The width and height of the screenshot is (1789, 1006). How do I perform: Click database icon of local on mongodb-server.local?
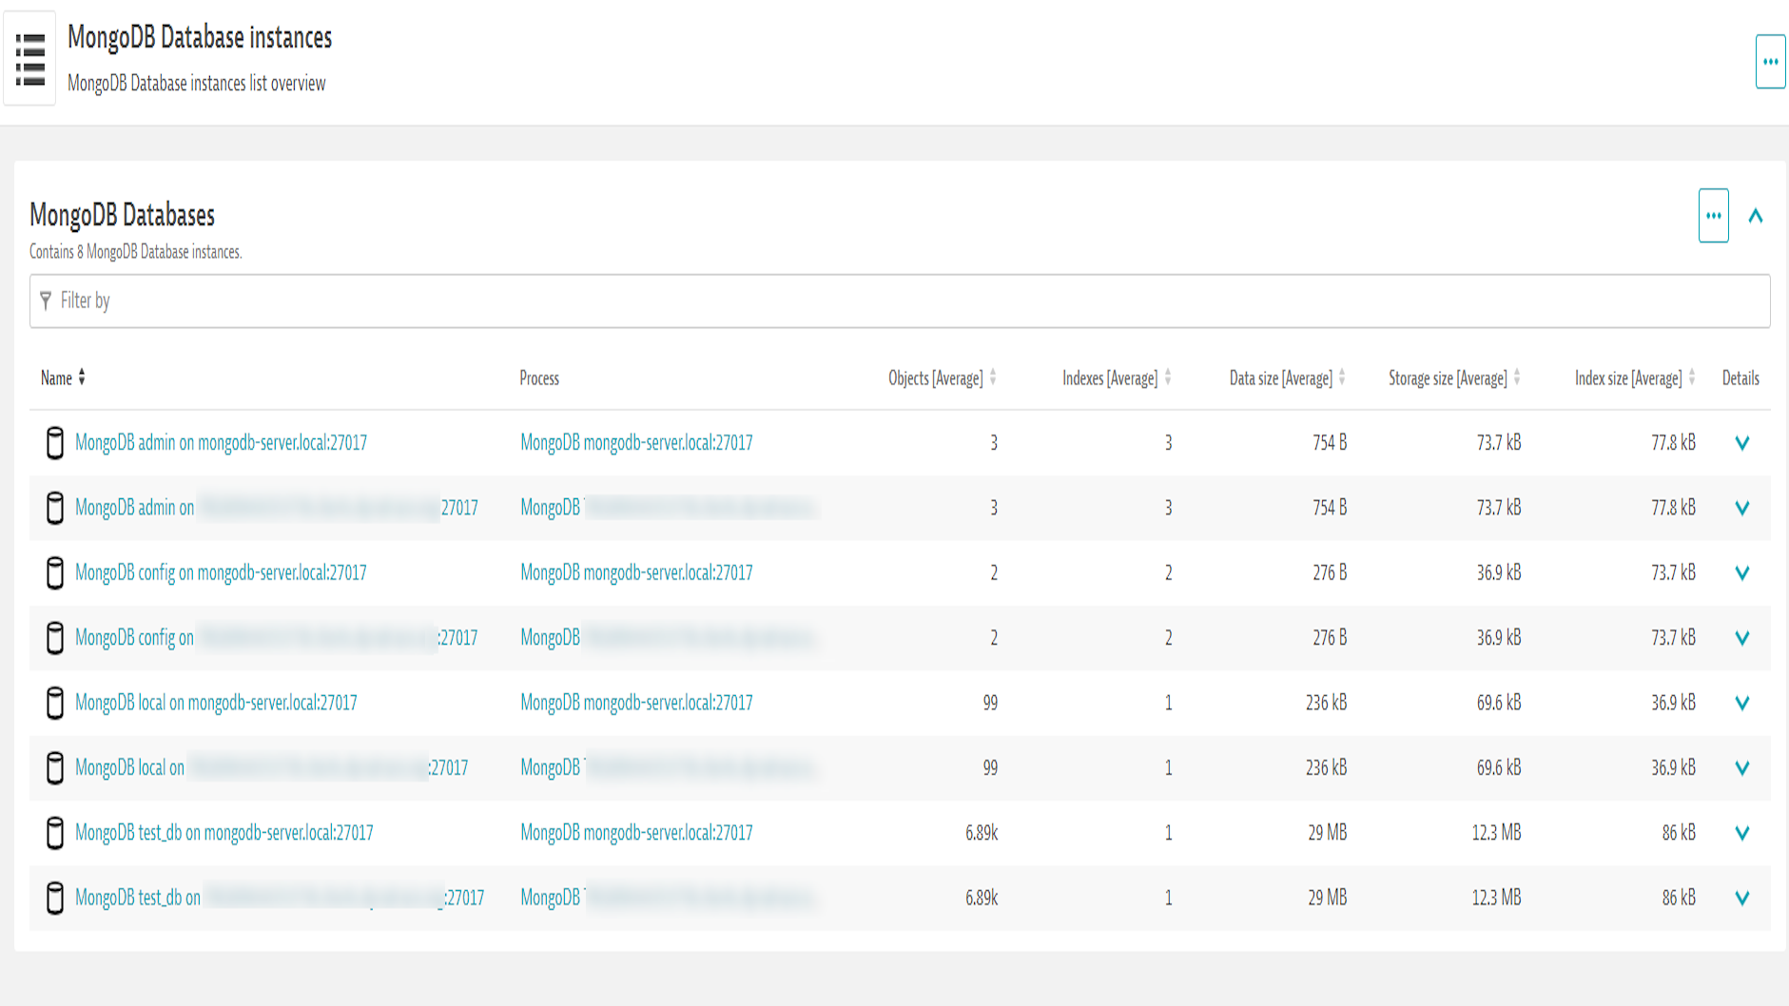click(55, 704)
